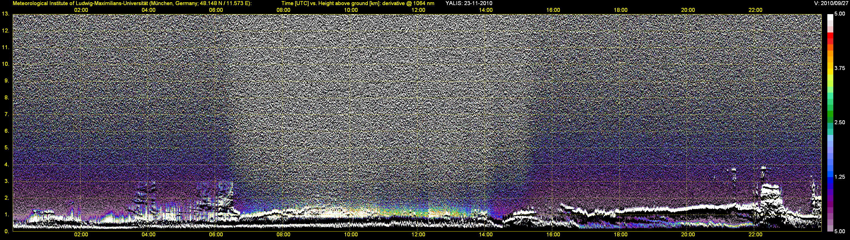Screen dimensions: 850x240
Task: Click the 6. height axis label
Action: (7, 131)
